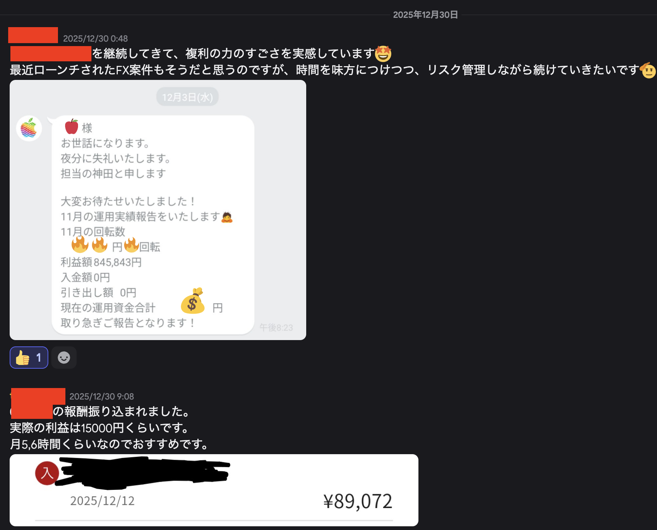Click the 12月3日(水) date pill in screenshot
Screen dimensions: 657x530
coord(187,97)
